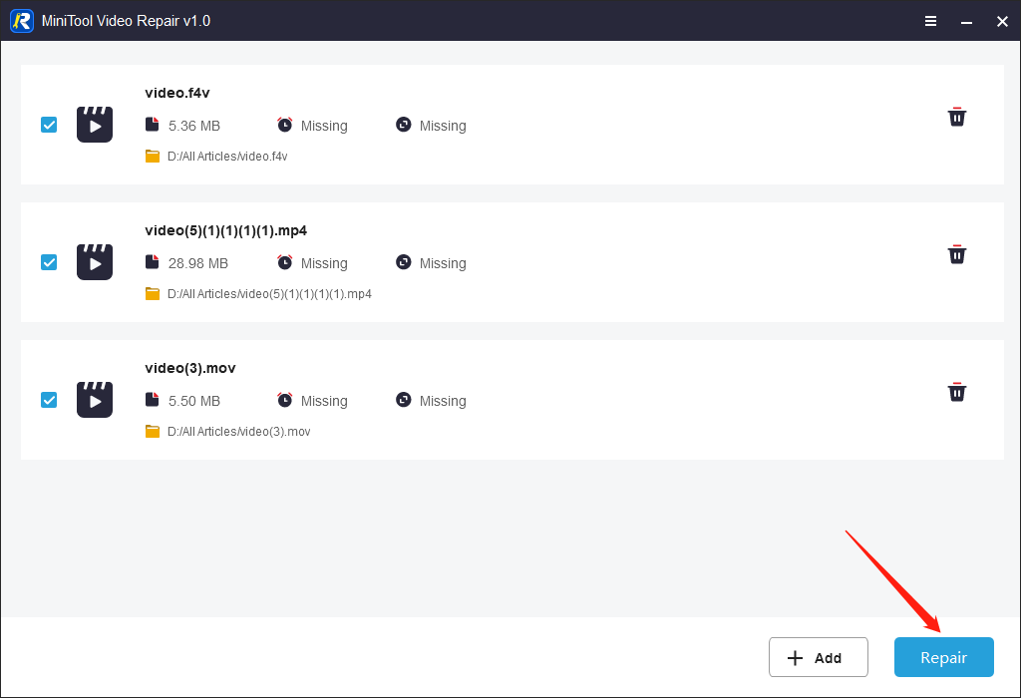Viewport: 1021px width, 698px height.
Task: Click the MiniTool Video Repair logo icon
Action: coord(22,21)
